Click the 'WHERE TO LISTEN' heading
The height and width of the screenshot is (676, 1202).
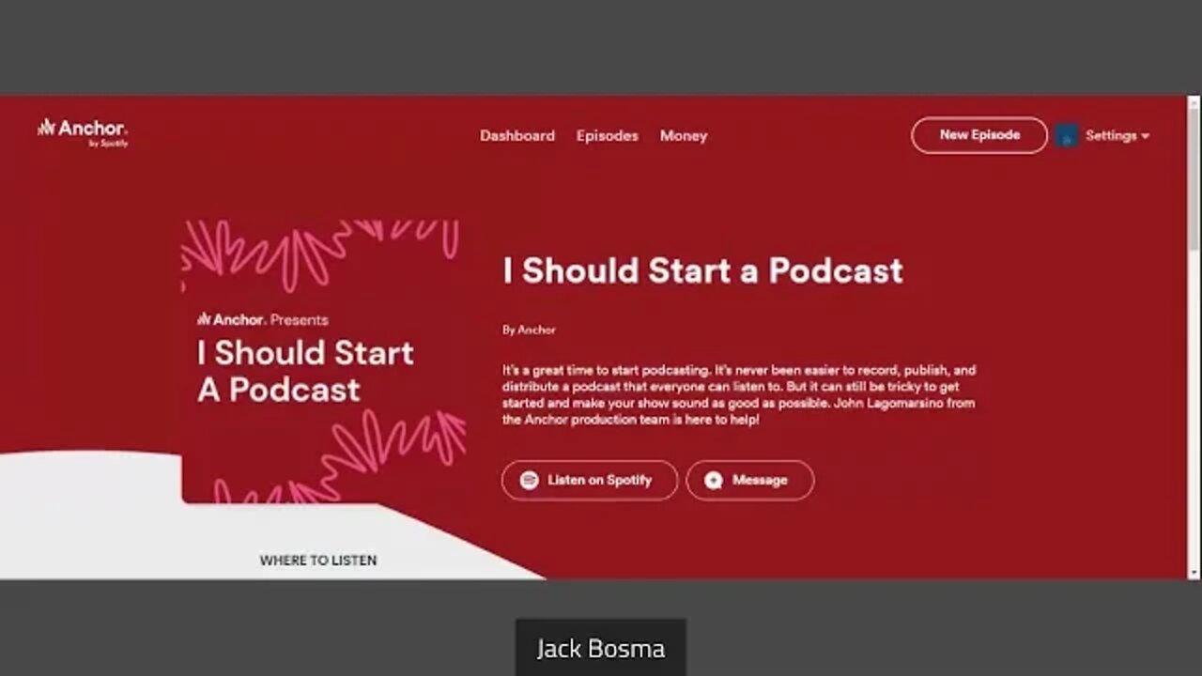point(318,561)
